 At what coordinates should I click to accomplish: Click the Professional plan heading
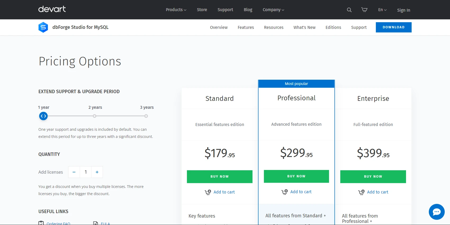[x=296, y=98]
